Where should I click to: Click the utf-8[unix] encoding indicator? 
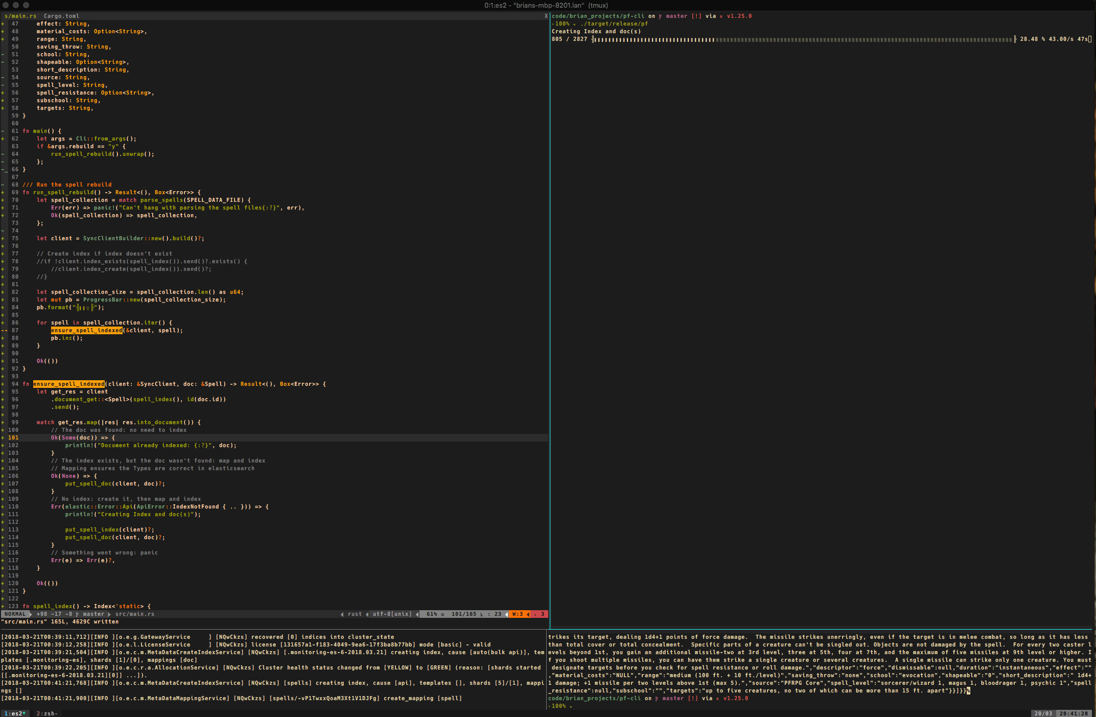(392, 614)
